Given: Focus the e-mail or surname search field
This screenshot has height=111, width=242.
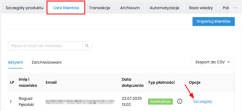Looking at the screenshot, I should point(45,46).
